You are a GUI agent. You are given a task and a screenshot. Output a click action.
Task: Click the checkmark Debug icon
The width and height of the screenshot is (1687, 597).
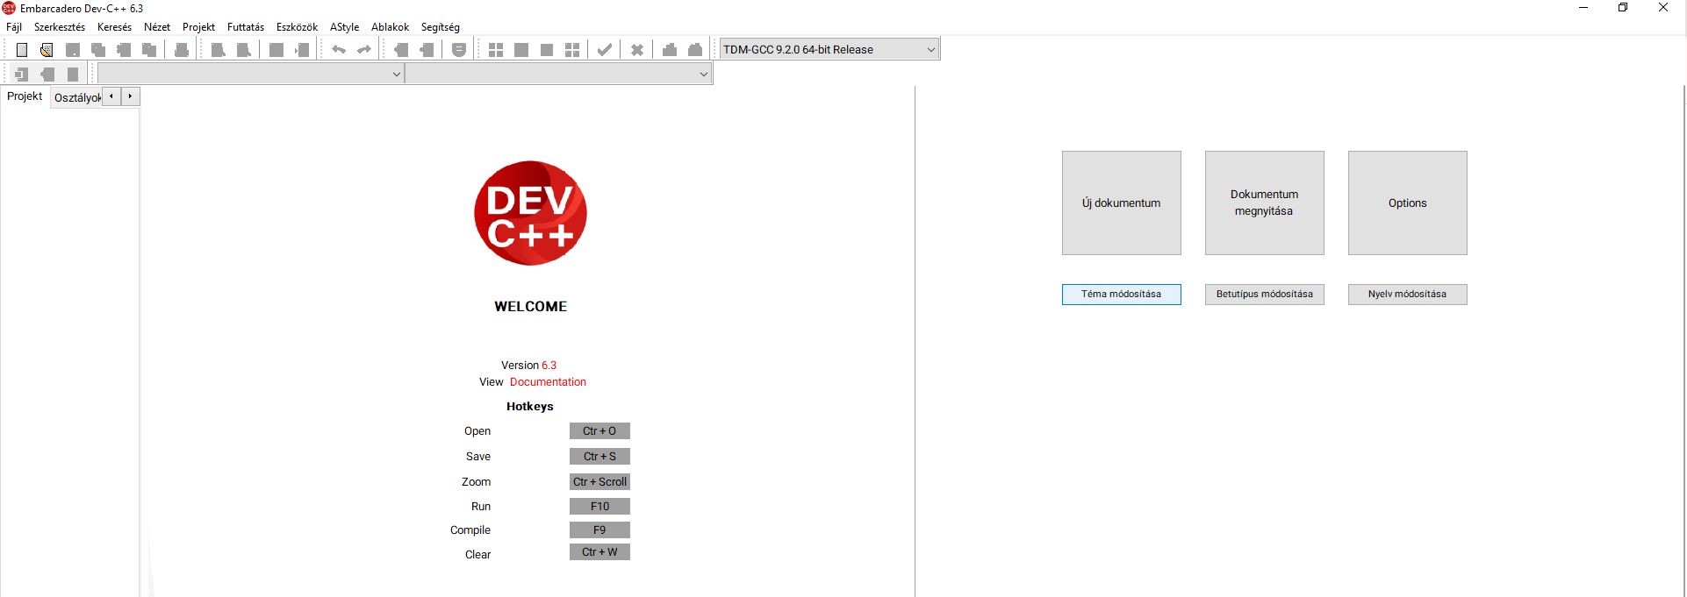[604, 50]
